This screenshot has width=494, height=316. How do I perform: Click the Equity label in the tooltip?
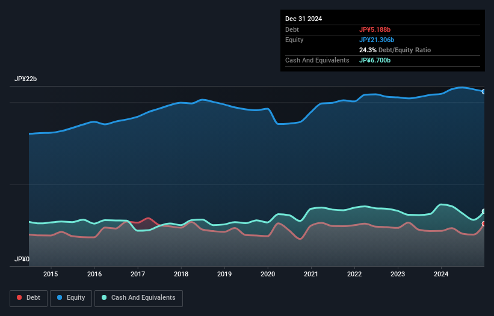point(294,40)
